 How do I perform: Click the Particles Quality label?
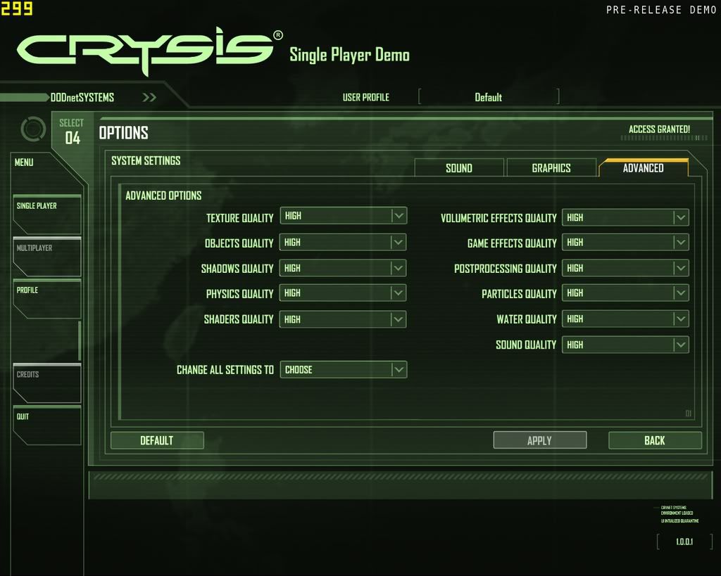pyautogui.click(x=519, y=294)
